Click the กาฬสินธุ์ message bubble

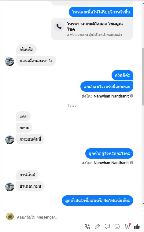point(28,175)
